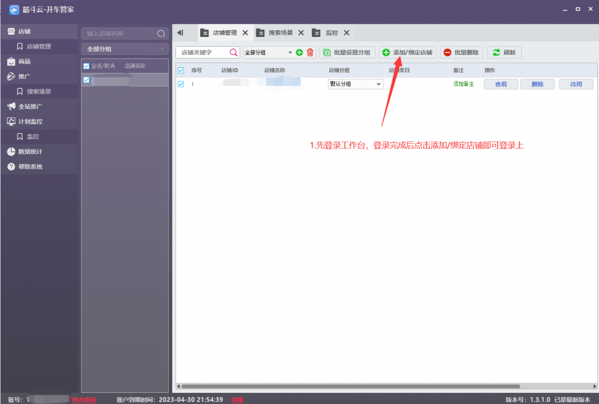Image resolution: width=599 pixels, height=404 pixels.
Task: Click the 店铺ID column header
Action: click(229, 70)
